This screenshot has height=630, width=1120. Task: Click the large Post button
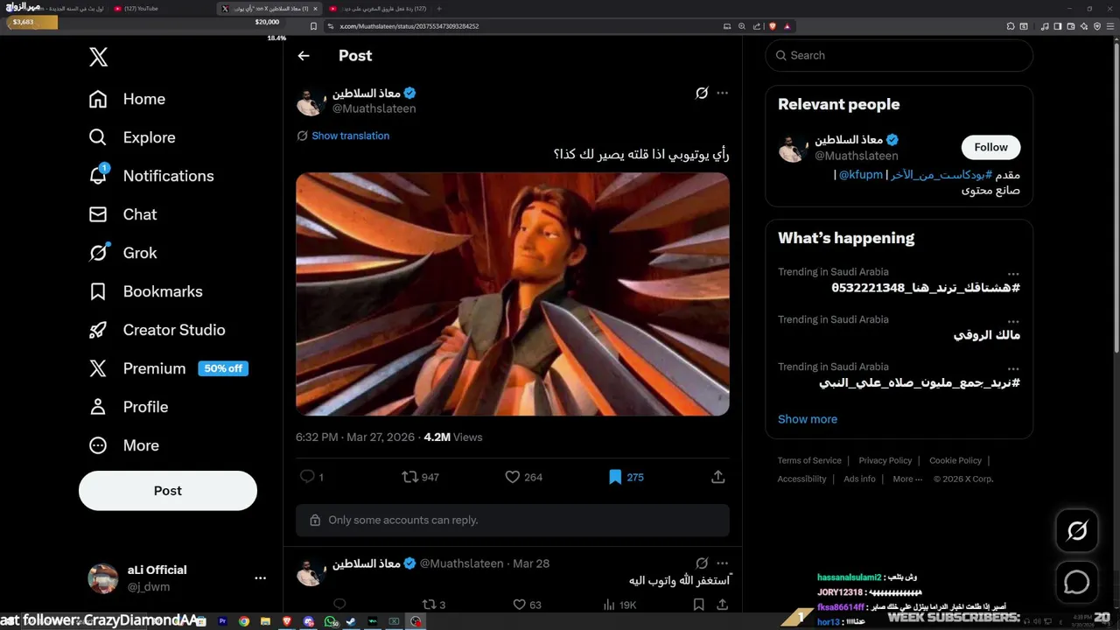pos(168,491)
